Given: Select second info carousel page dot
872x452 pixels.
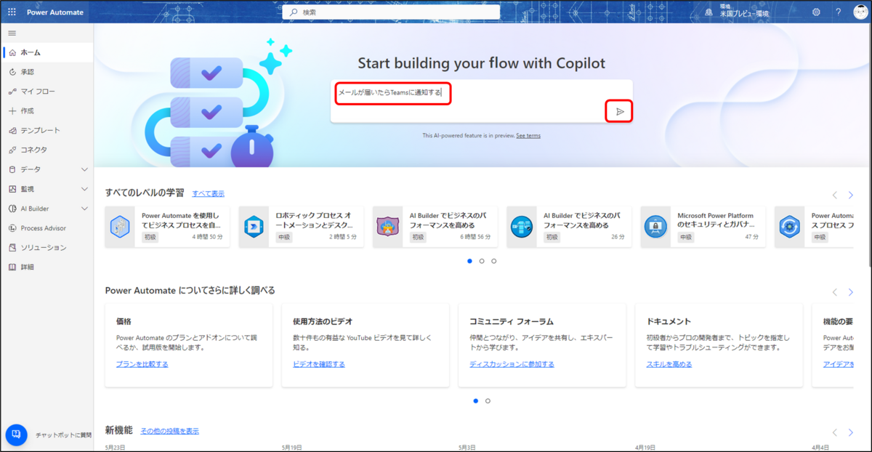Looking at the screenshot, I should [x=488, y=400].
